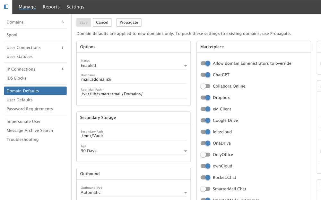Viewport: 321px width, 200px height.
Task: Open Password Requirements page
Action: click(35, 109)
